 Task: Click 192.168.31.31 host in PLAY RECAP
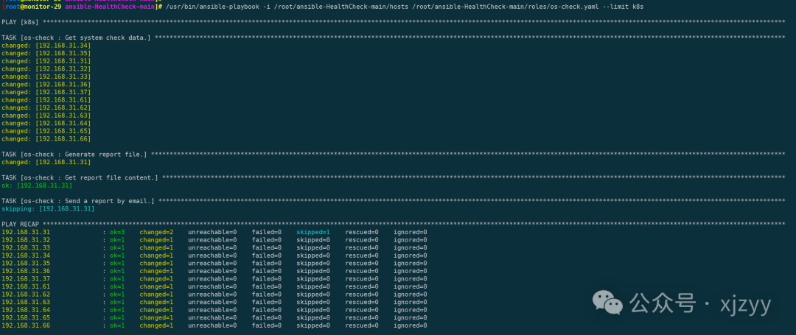pyautogui.click(x=26, y=232)
